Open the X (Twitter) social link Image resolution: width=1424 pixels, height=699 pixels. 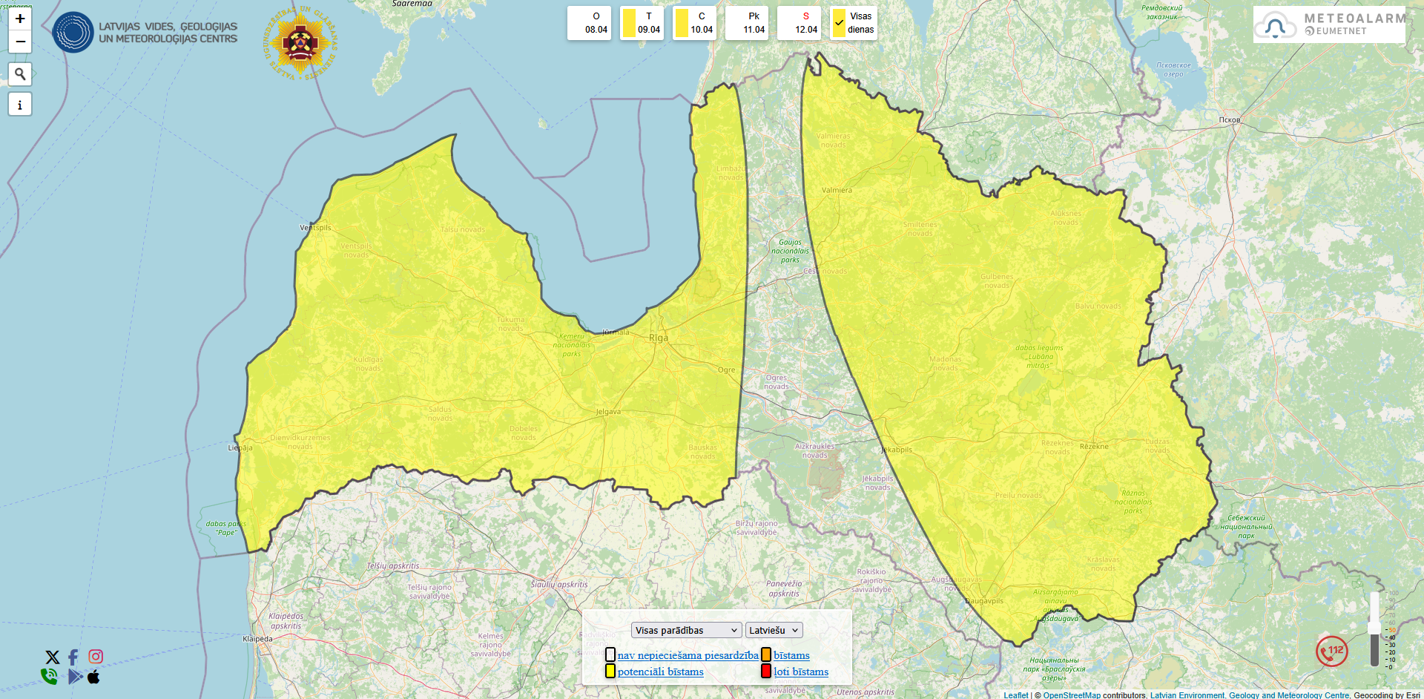click(53, 657)
